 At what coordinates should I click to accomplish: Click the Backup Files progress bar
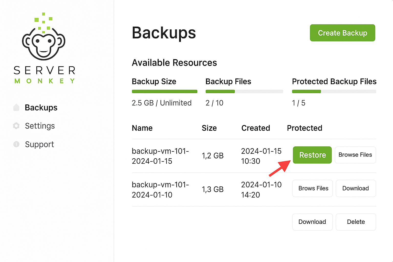[244, 91]
